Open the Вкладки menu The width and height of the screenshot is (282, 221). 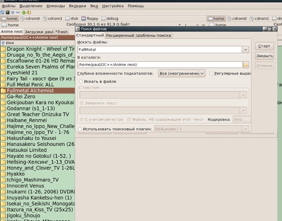pos(77,6)
